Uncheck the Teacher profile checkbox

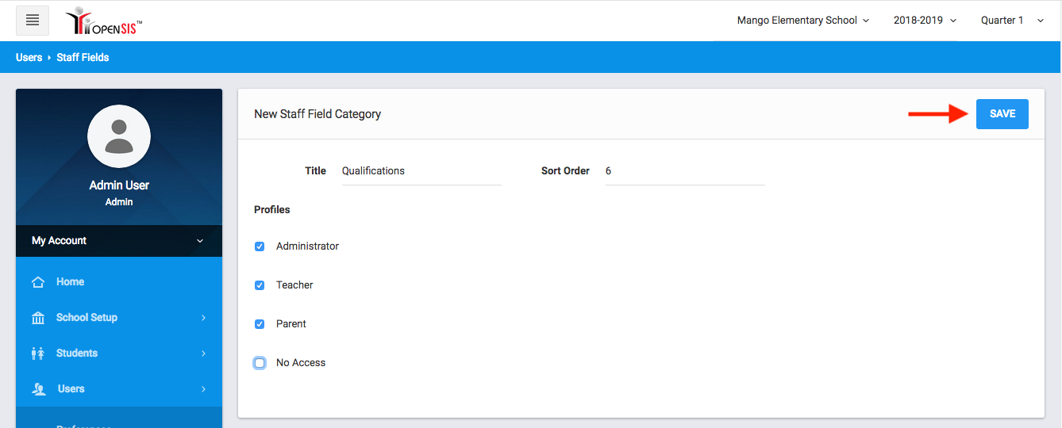tap(260, 285)
